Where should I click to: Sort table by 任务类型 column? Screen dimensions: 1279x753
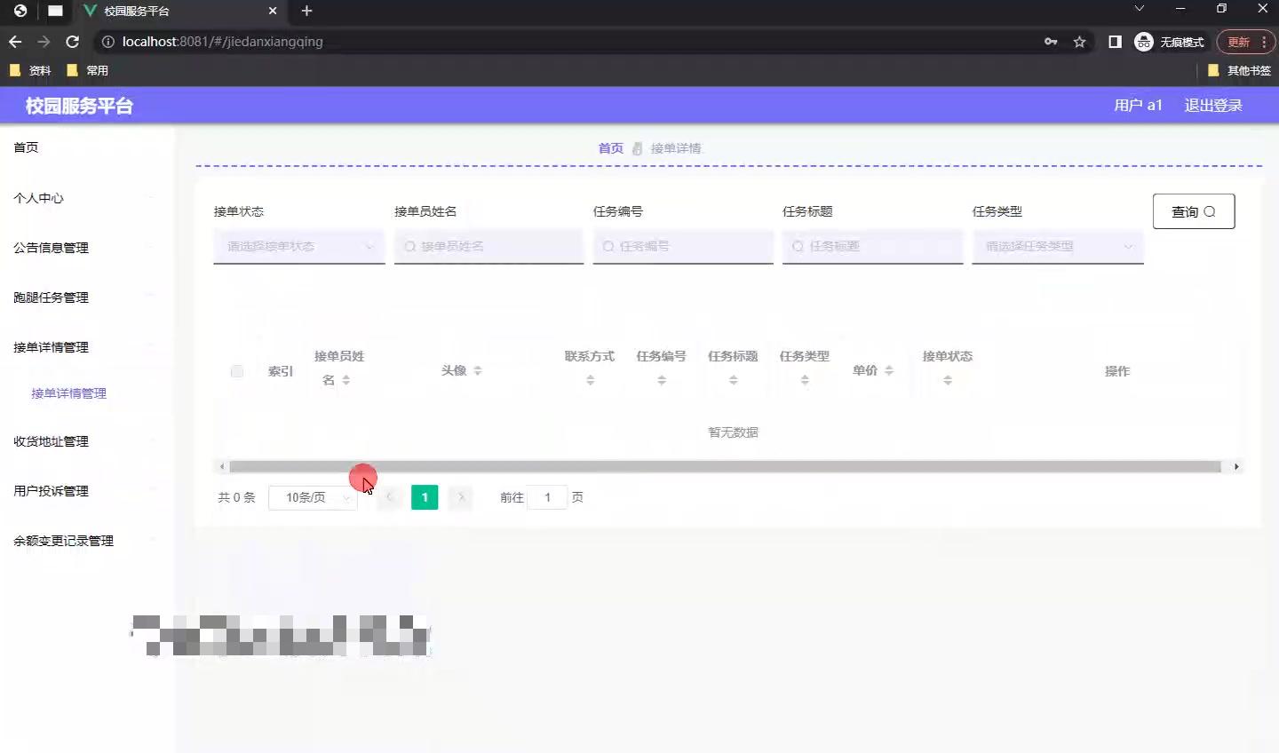805,380
